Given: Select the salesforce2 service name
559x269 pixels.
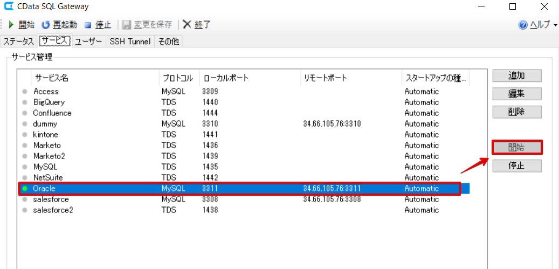Looking at the screenshot, I should click(x=53, y=210).
